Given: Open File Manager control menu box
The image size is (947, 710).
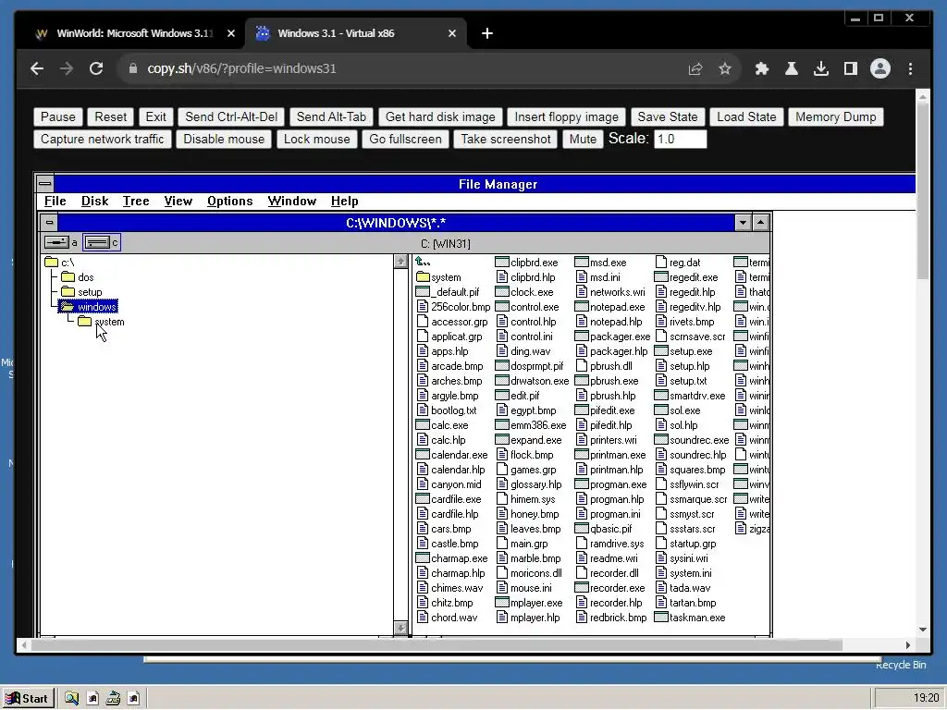Looking at the screenshot, I should (44, 184).
